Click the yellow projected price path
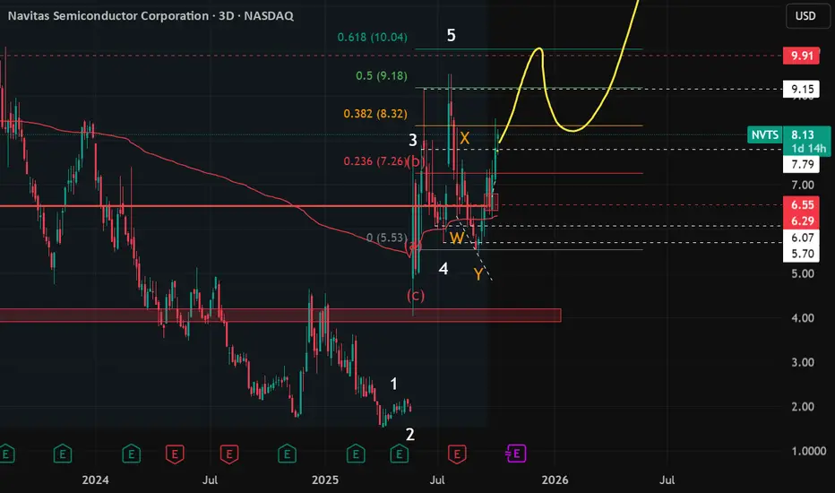The height and width of the screenshot is (493, 835). (575, 129)
